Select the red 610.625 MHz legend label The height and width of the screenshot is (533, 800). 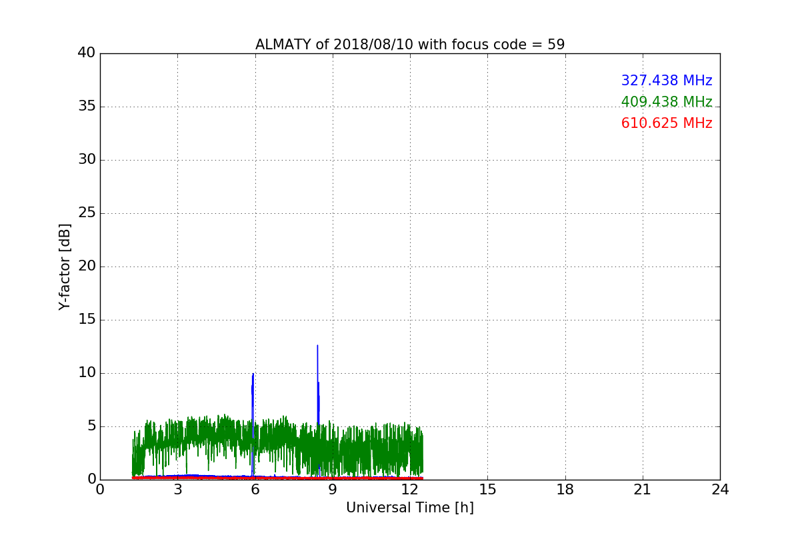[667, 123]
